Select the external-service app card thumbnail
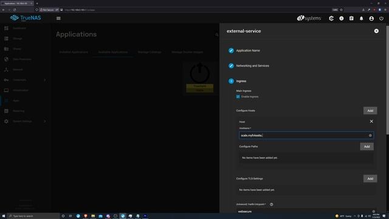The width and height of the screenshot is (389, 219). 200,77
